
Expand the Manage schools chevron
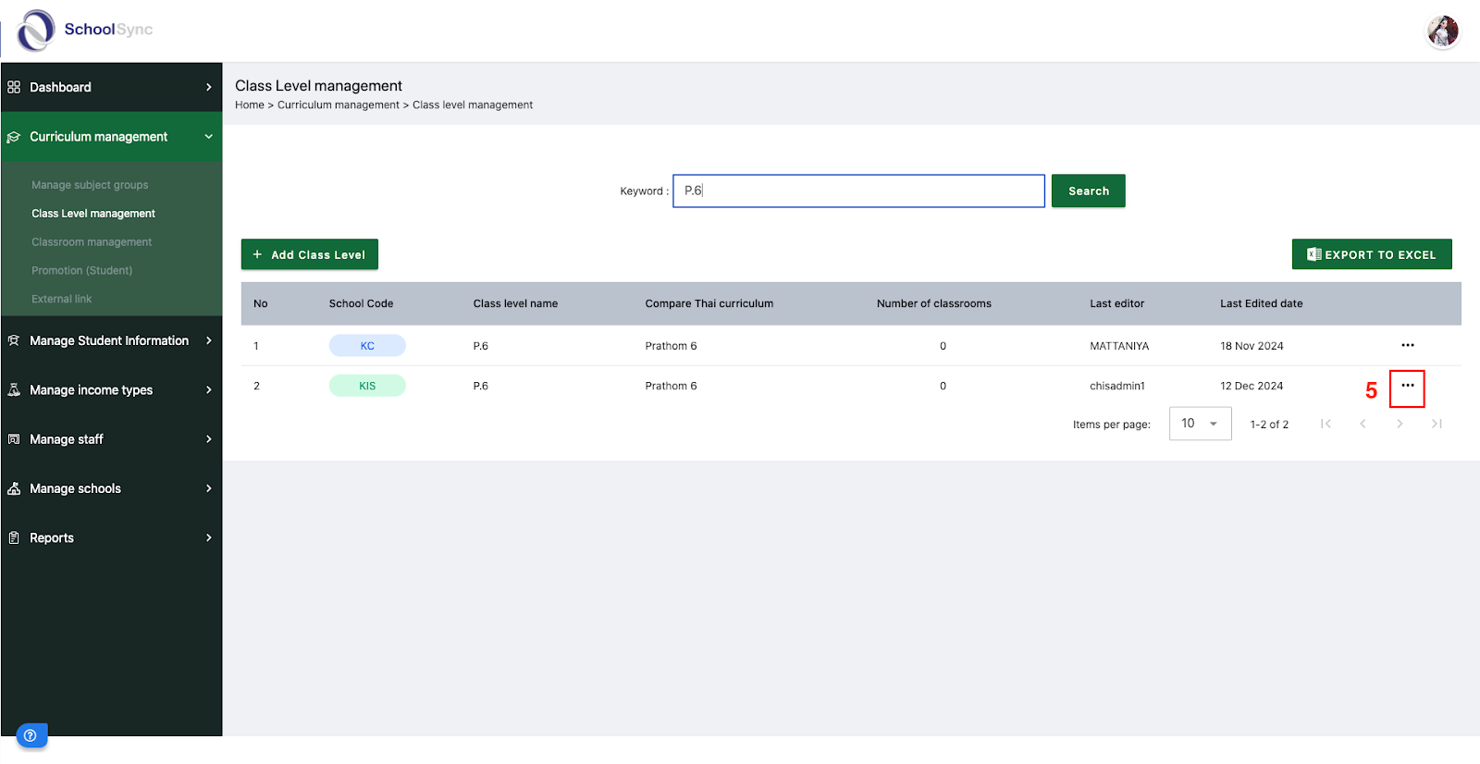(x=208, y=488)
